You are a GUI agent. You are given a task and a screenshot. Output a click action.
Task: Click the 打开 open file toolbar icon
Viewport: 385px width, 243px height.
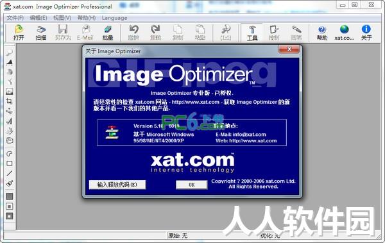19,33
